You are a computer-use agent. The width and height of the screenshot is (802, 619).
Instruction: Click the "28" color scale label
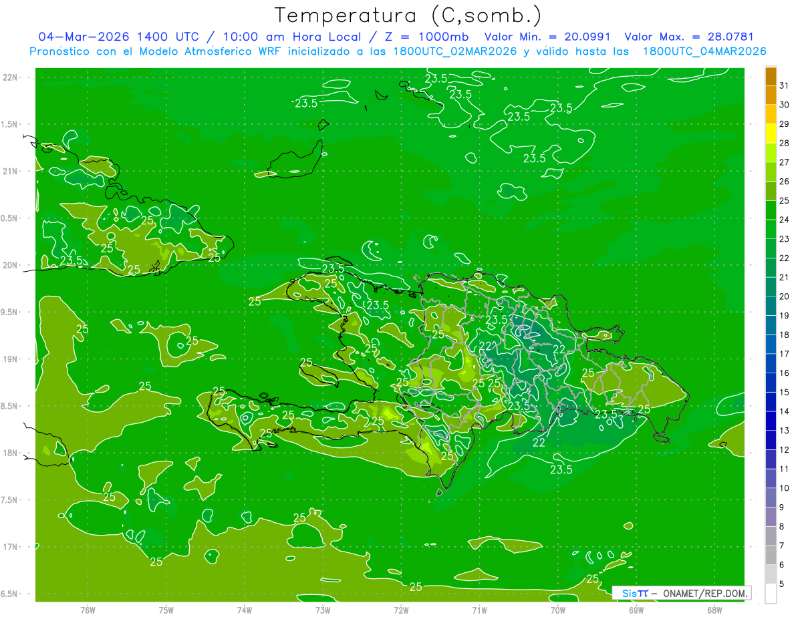[785, 143]
